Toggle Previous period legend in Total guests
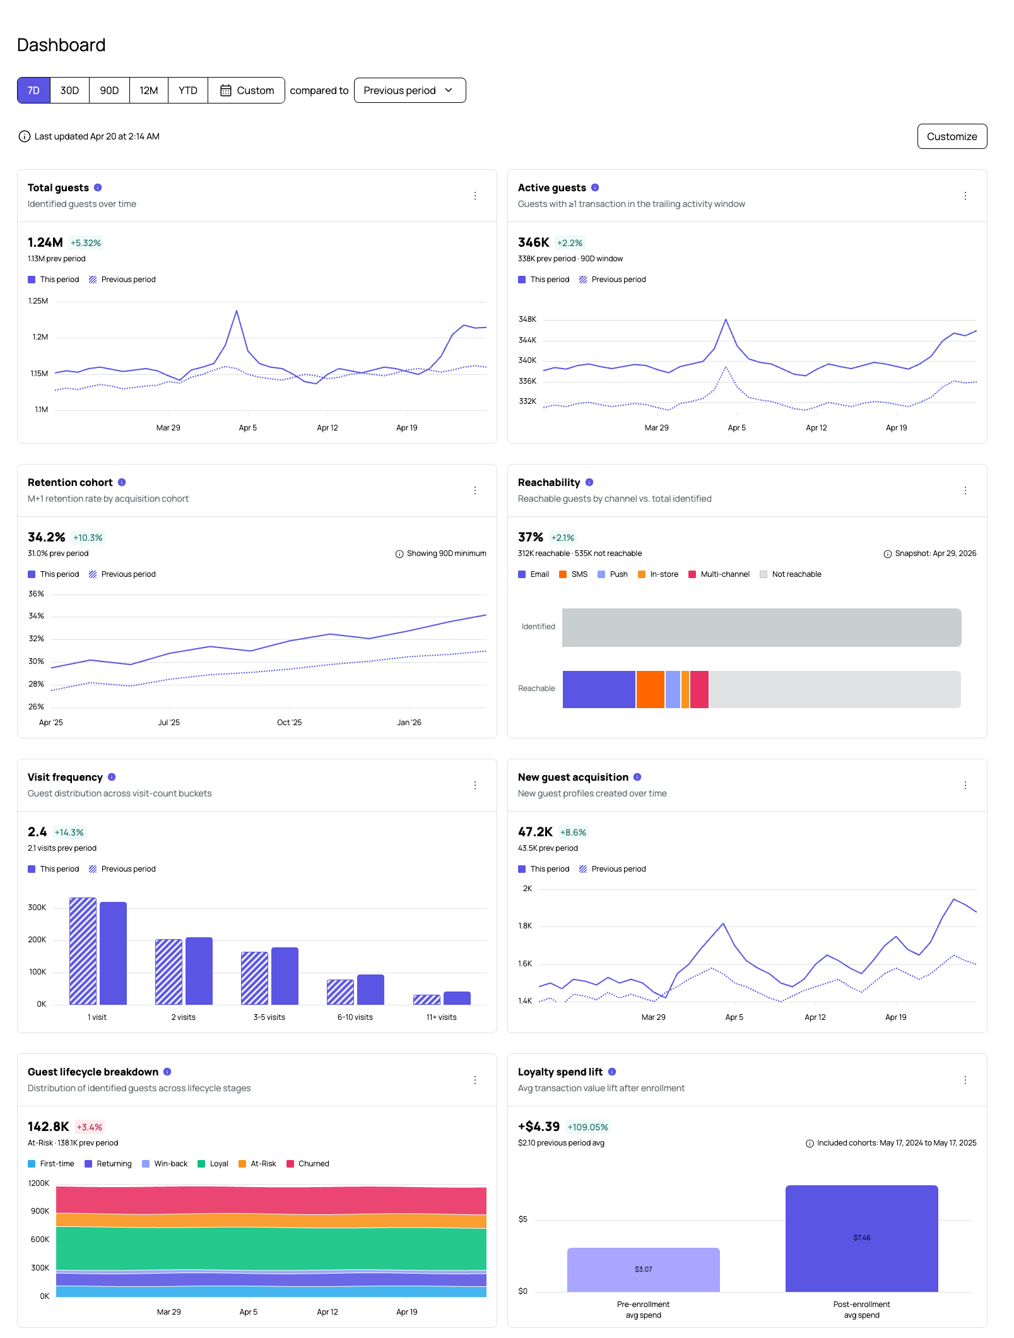Image resolution: width=1014 pixels, height=1338 pixels. pyautogui.click(x=122, y=280)
